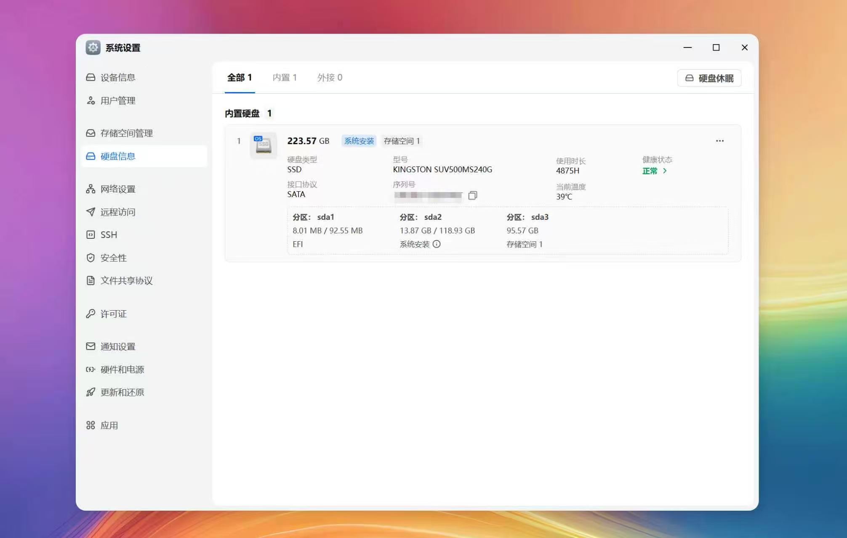The height and width of the screenshot is (538, 847).
Task: Go to 存储空间管理 section
Action: click(144, 133)
